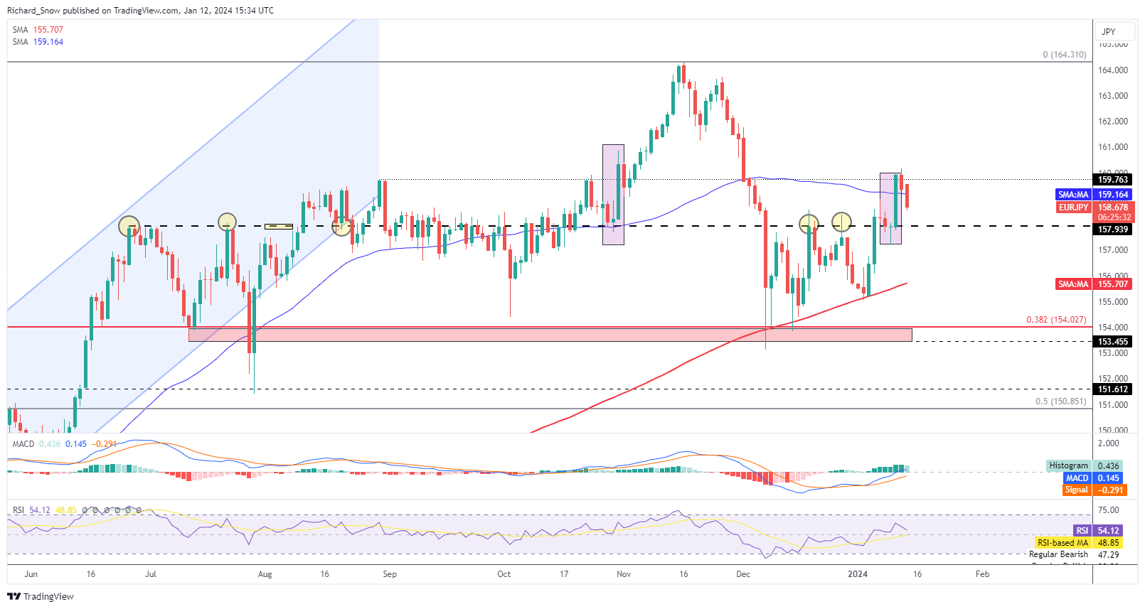Click the blue SMA:MA 159.164 axis label
Image resolution: width=1145 pixels, height=609 pixels.
click(1094, 195)
